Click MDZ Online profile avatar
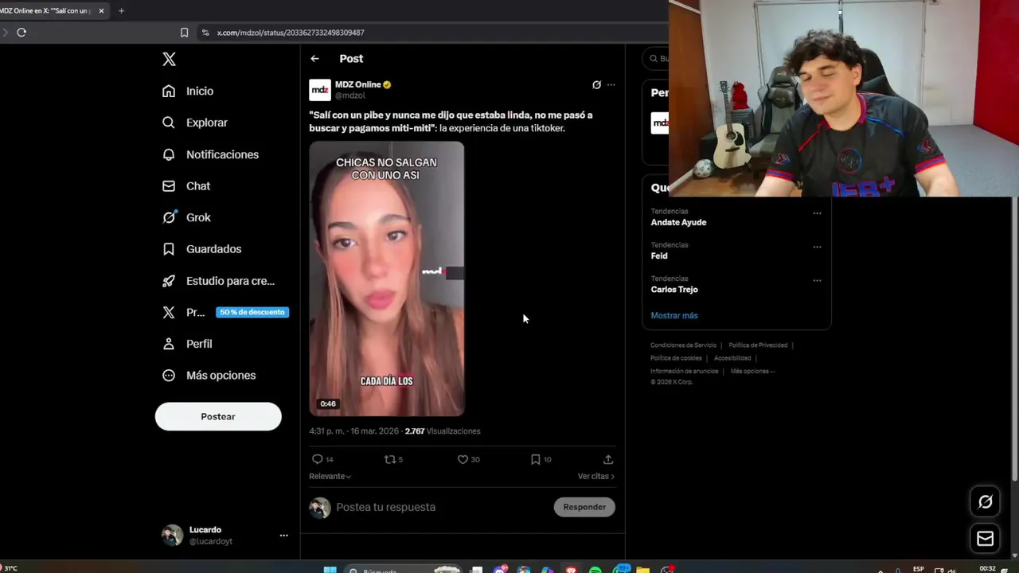The height and width of the screenshot is (573, 1019). coord(320,90)
